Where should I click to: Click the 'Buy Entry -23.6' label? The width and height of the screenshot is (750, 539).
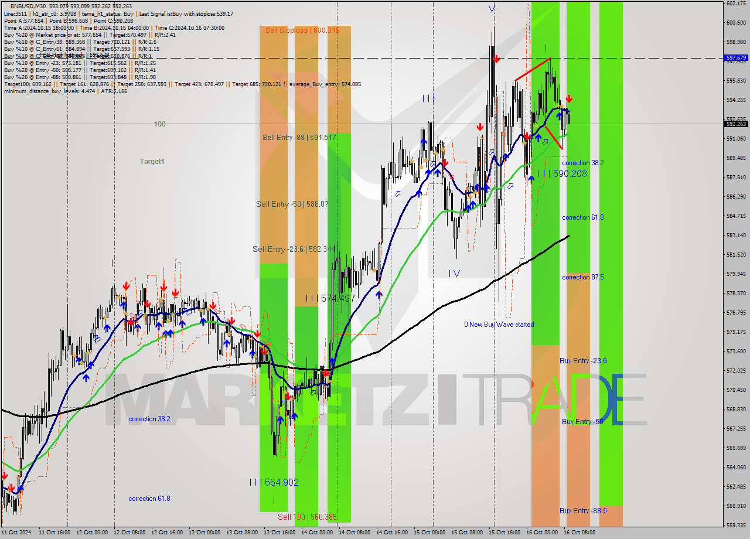(x=583, y=360)
